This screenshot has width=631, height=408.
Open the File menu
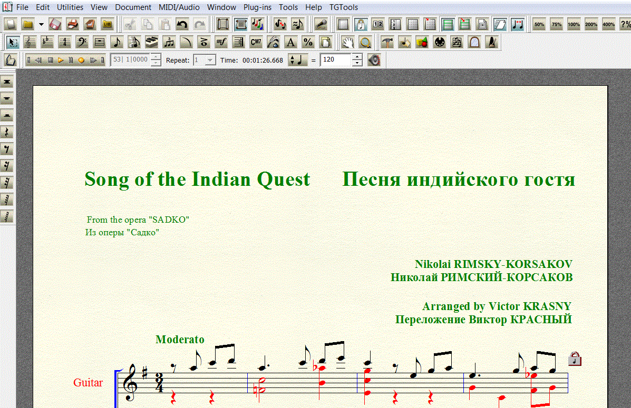(x=22, y=7)
